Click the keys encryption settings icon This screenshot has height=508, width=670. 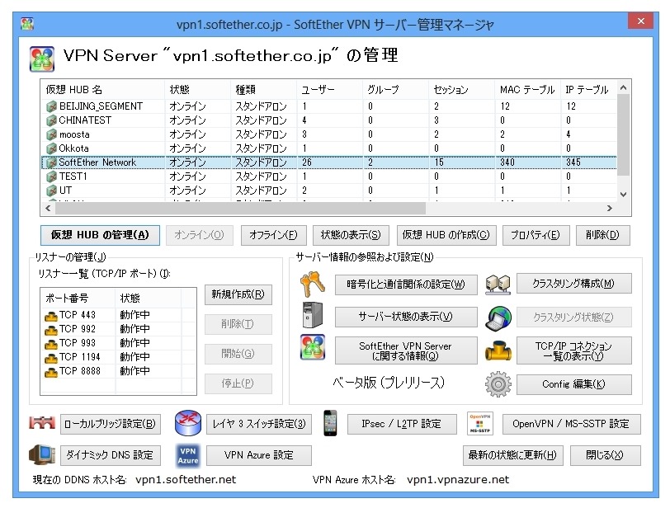coord(313,285)
